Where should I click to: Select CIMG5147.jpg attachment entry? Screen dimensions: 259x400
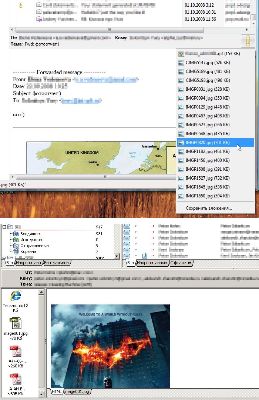click(207, 63)
